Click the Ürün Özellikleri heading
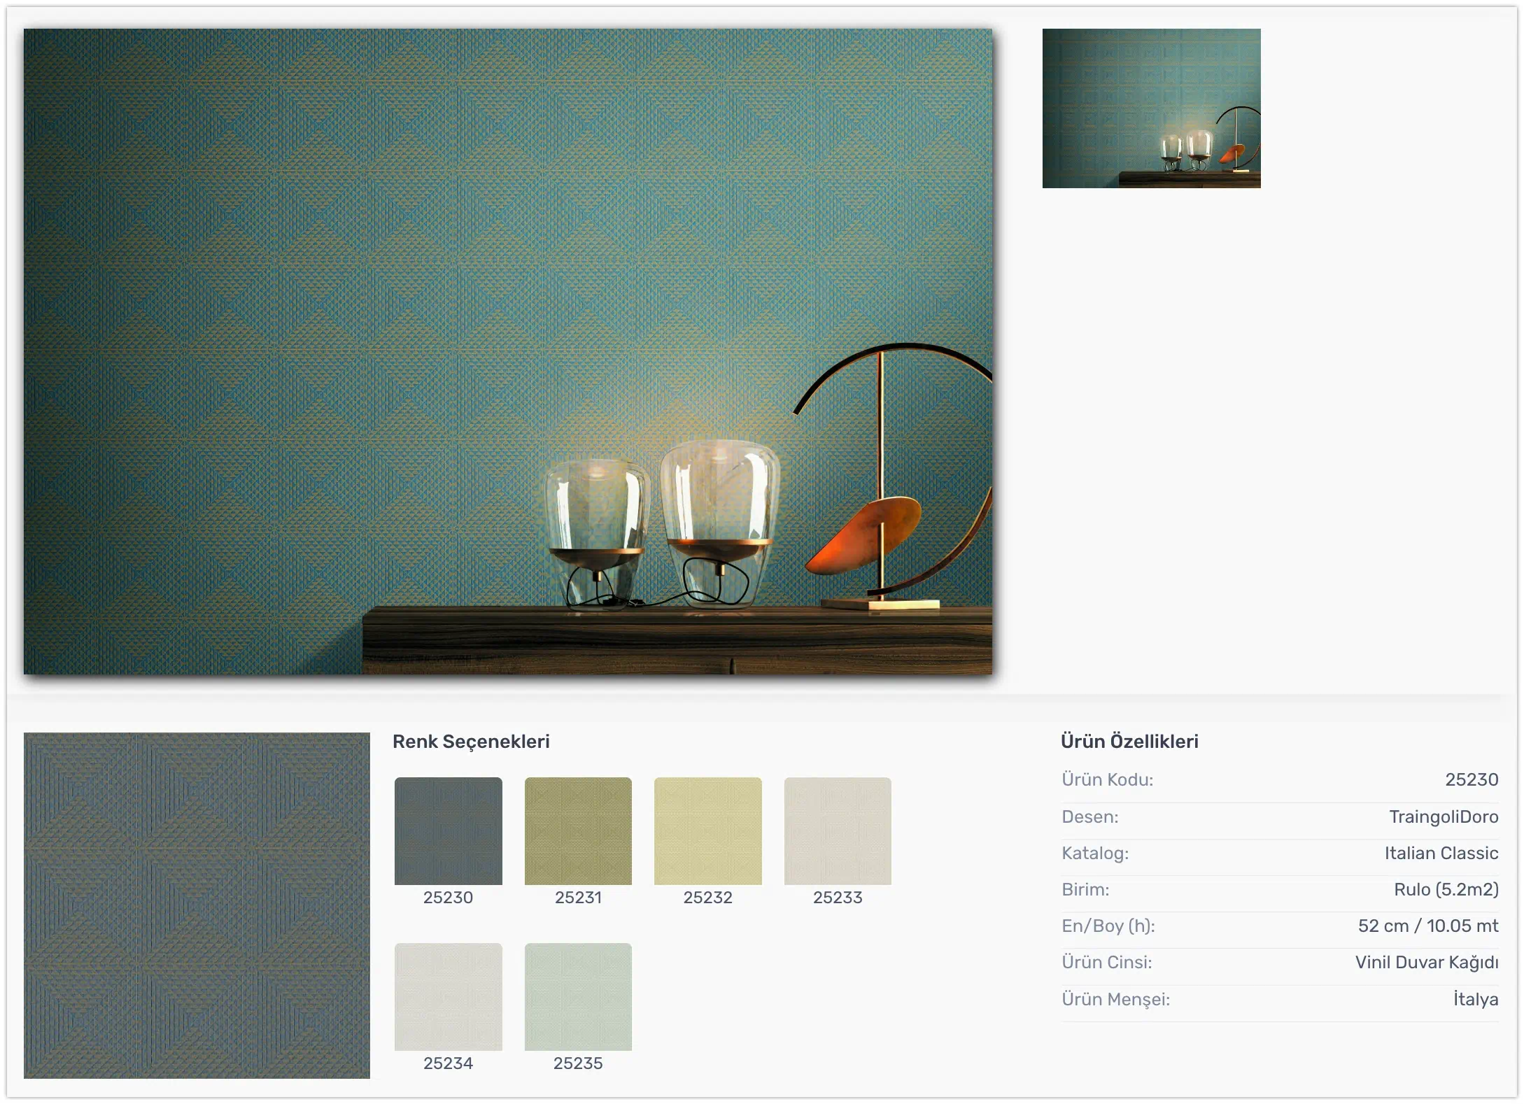 (1129, 742)
